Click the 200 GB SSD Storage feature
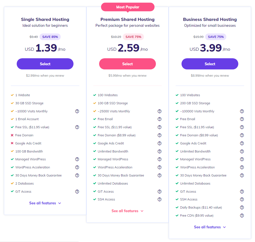 (x=193, y=103)
